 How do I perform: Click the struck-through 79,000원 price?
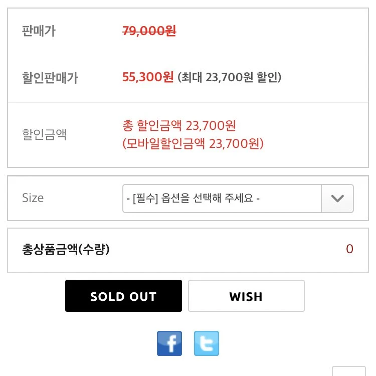click(149, 31)
